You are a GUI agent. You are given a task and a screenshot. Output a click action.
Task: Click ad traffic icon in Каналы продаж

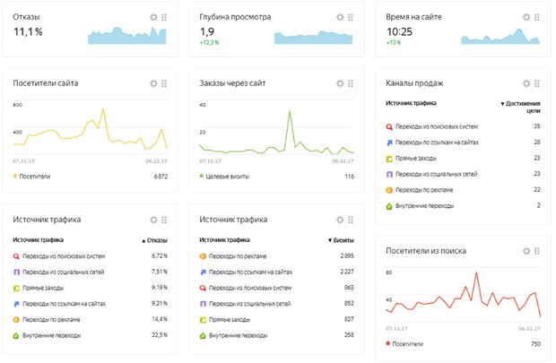[x=389, y=190]
